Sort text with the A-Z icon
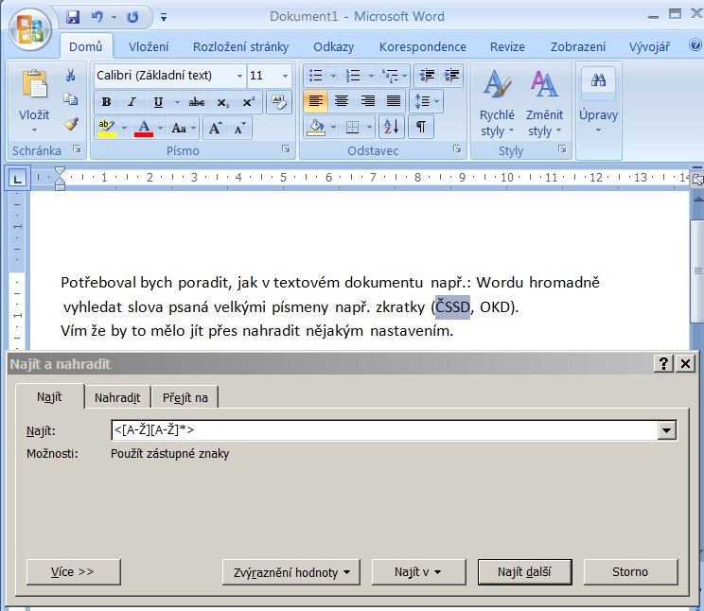This screenshot has width=704, height=611. click(392, 127)
